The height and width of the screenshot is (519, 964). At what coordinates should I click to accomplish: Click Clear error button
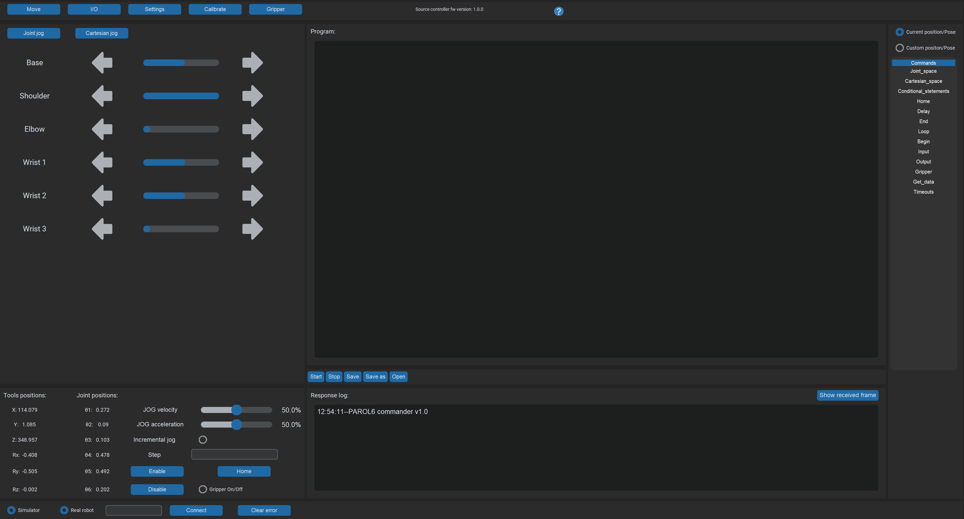[264, 510]
